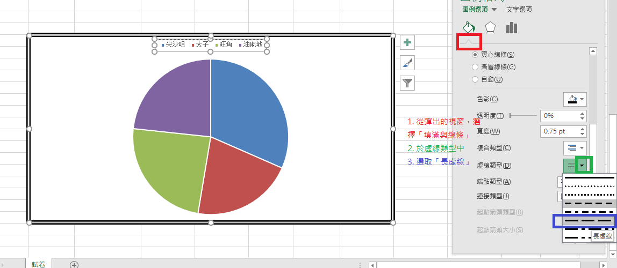The width and height of the screenshot is (617, 268).
Task: Click the Chart Filters funnel button
Action: (x=407, y=83)
